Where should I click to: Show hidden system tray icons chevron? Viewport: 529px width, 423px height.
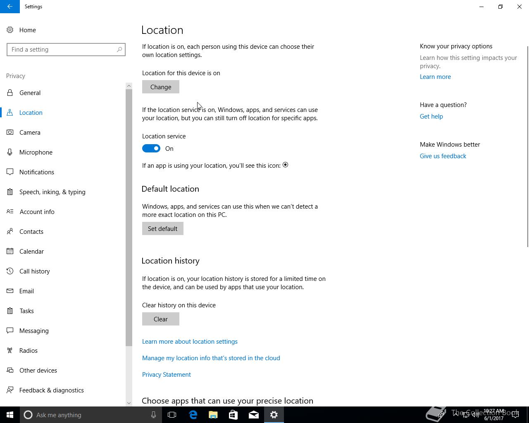pyautogui.click(x=456, y=415)
